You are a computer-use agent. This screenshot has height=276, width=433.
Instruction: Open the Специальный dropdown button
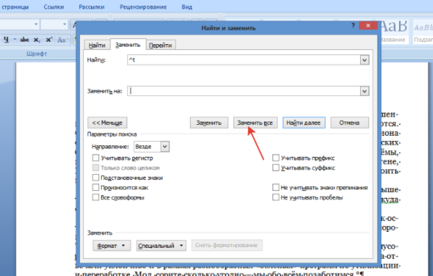point(161,246)
